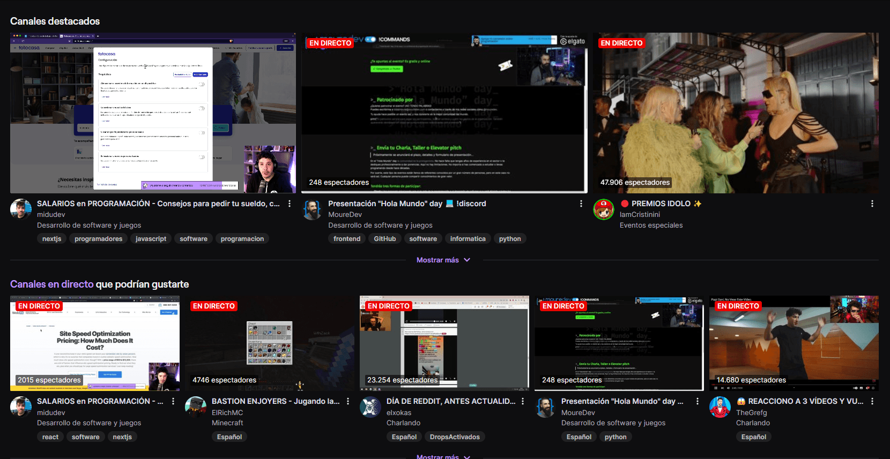Open featured title SALARIOS en PROGRAMACIÓN - Consejos
This screenshot has width=890, height=459.
click(158, 204)
